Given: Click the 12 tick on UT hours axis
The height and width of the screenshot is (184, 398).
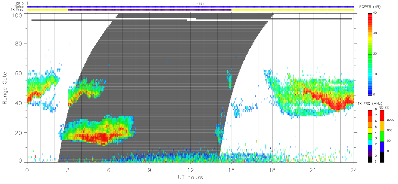Looking at the screenshot, I should [191, 170].
